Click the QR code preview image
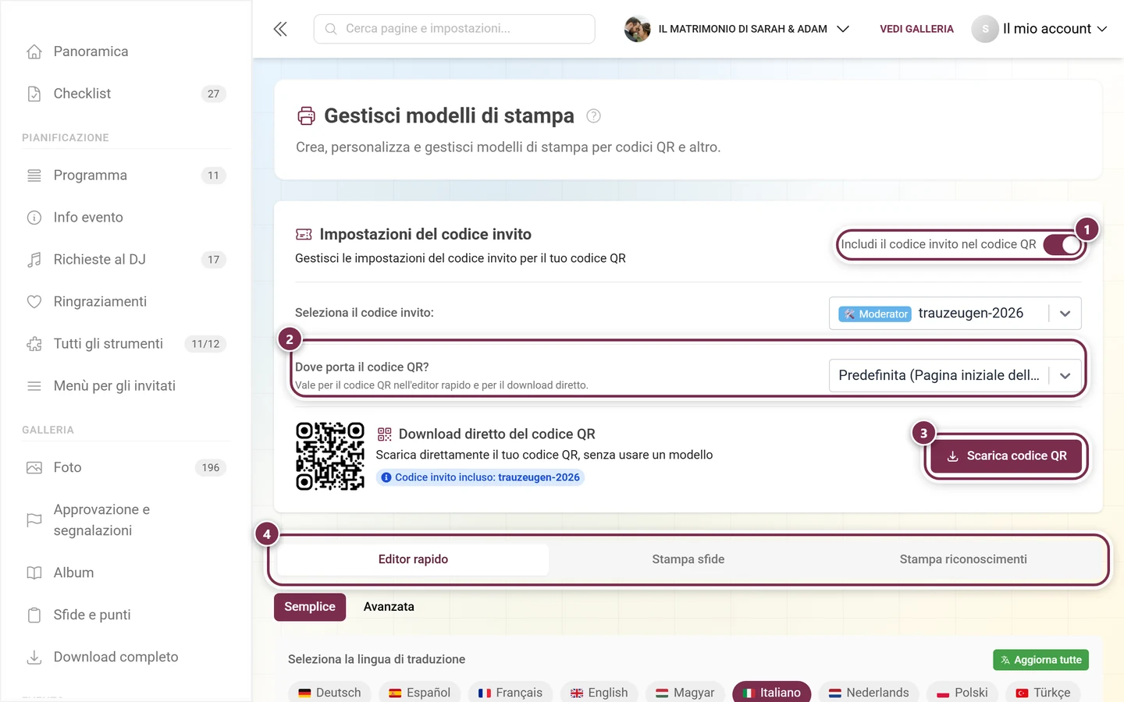 pos(330,456)
